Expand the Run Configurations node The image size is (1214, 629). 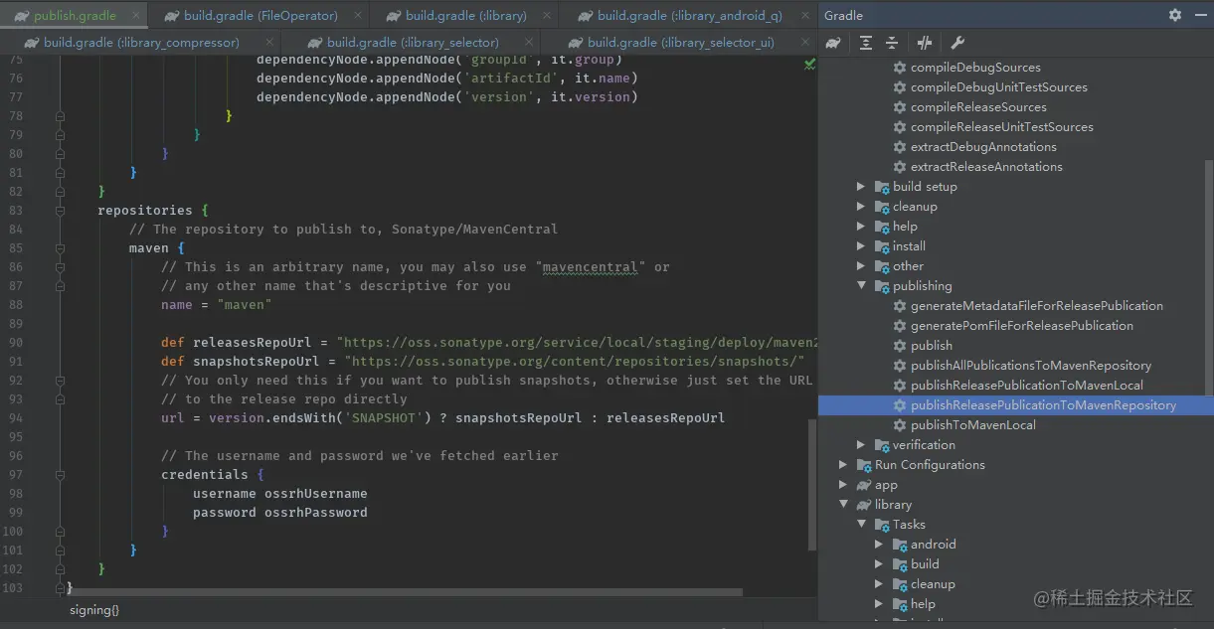coord(843,465)
